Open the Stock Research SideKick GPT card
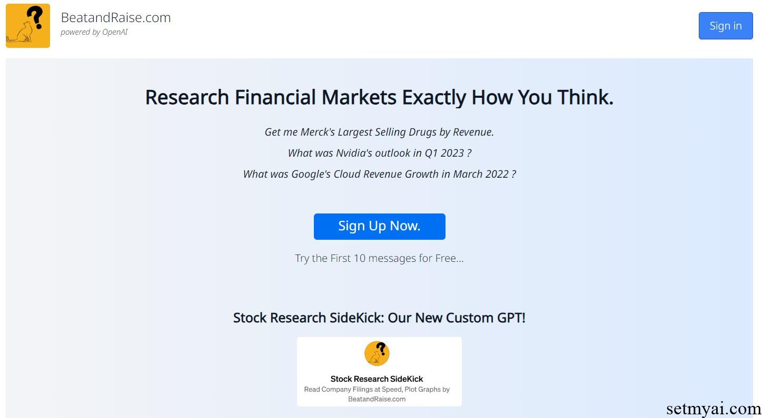762x418 pixels. (x=379, y=372)
